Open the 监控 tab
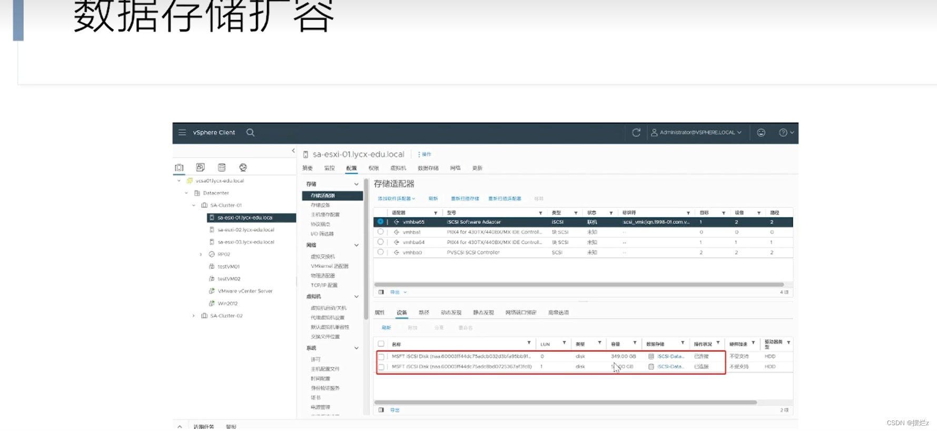937x431 pixels. [x=329, y=168]
